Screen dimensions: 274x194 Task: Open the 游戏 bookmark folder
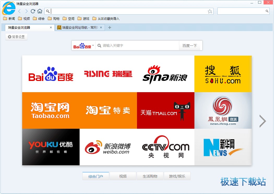pyautogui.click(x=83, y=19)
